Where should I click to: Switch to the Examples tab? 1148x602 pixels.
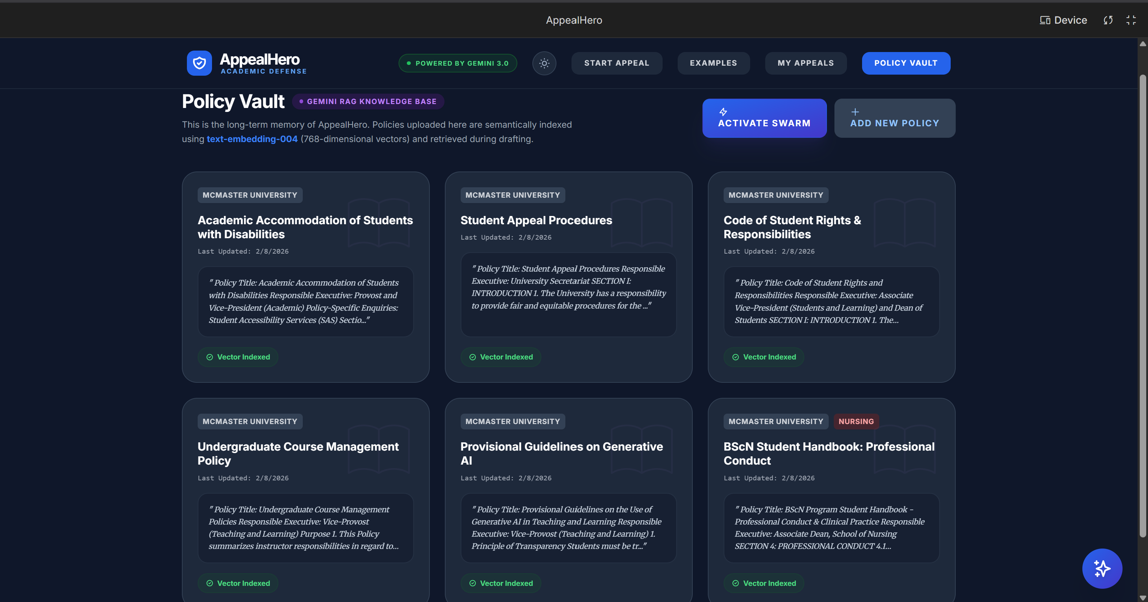[x=713, y=63]
